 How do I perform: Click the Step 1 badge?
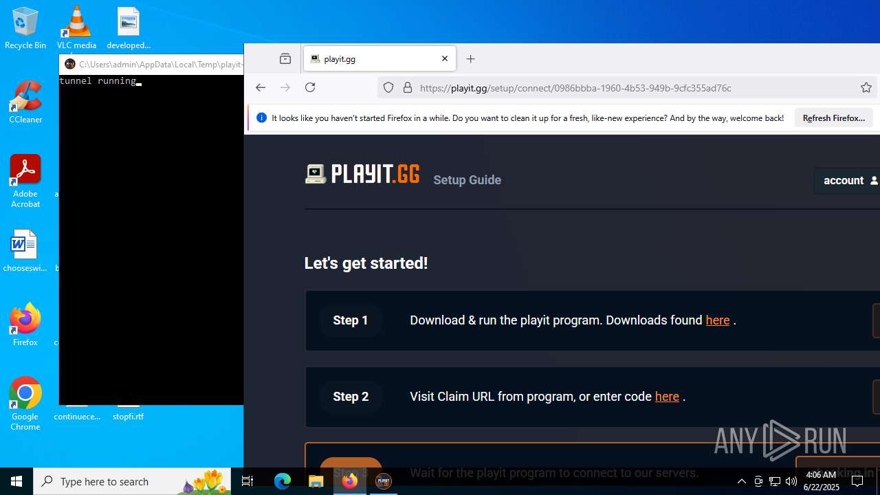pyautogui.click(x=351, y=320)
